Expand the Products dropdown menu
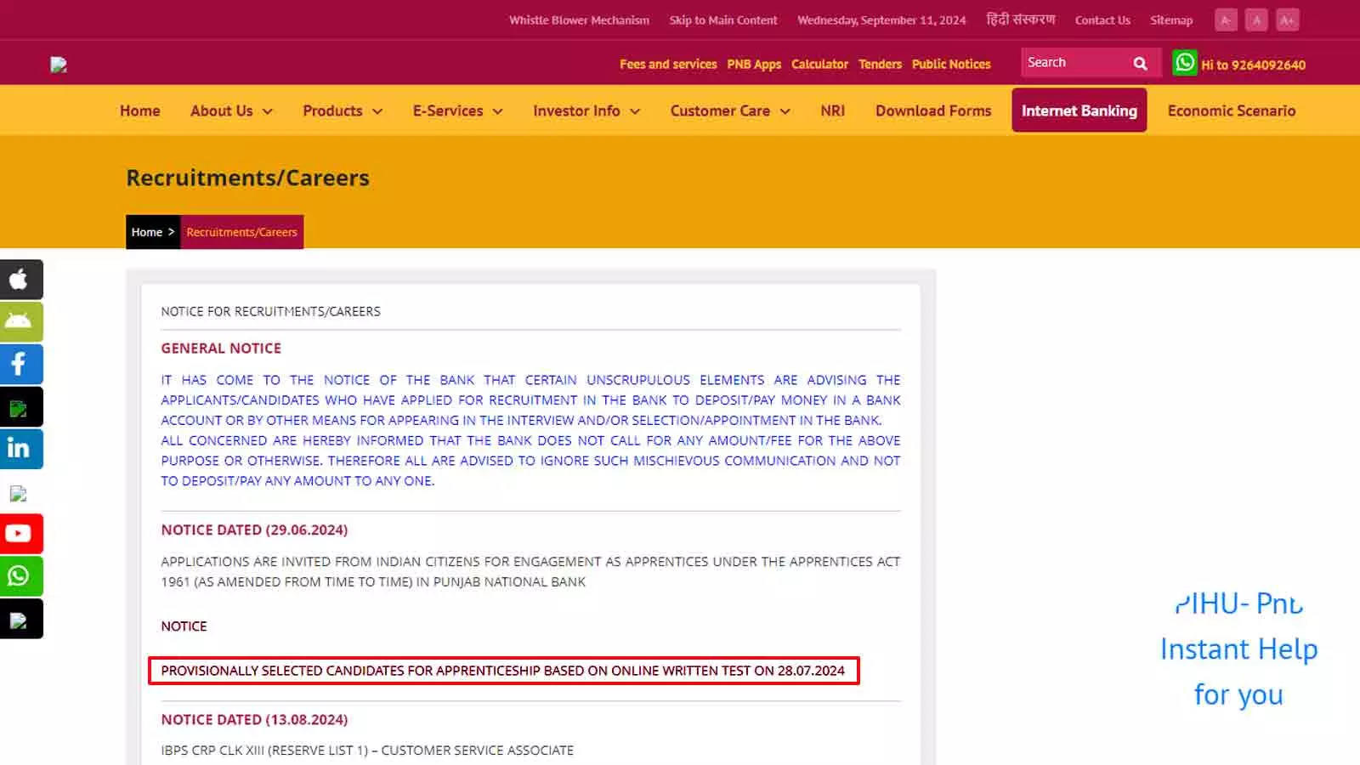 point(343,110)
